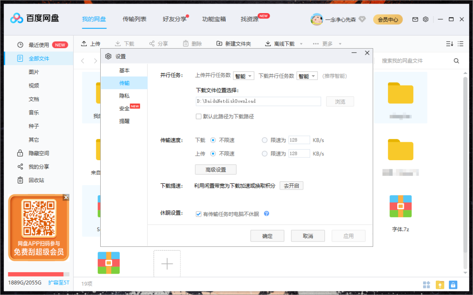Image resolution: width=473 pixels, height=295 pixels.
Task: Click 去开启 to enable download acceleration
Action: point(291,185)
